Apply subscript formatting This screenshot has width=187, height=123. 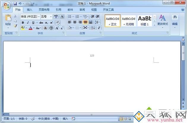click(x=46, y=22)
